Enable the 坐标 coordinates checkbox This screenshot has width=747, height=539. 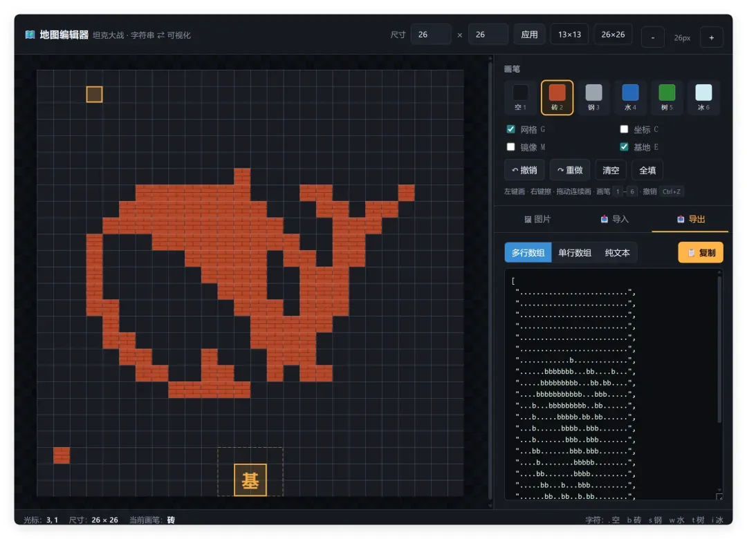tap(624, 129)
